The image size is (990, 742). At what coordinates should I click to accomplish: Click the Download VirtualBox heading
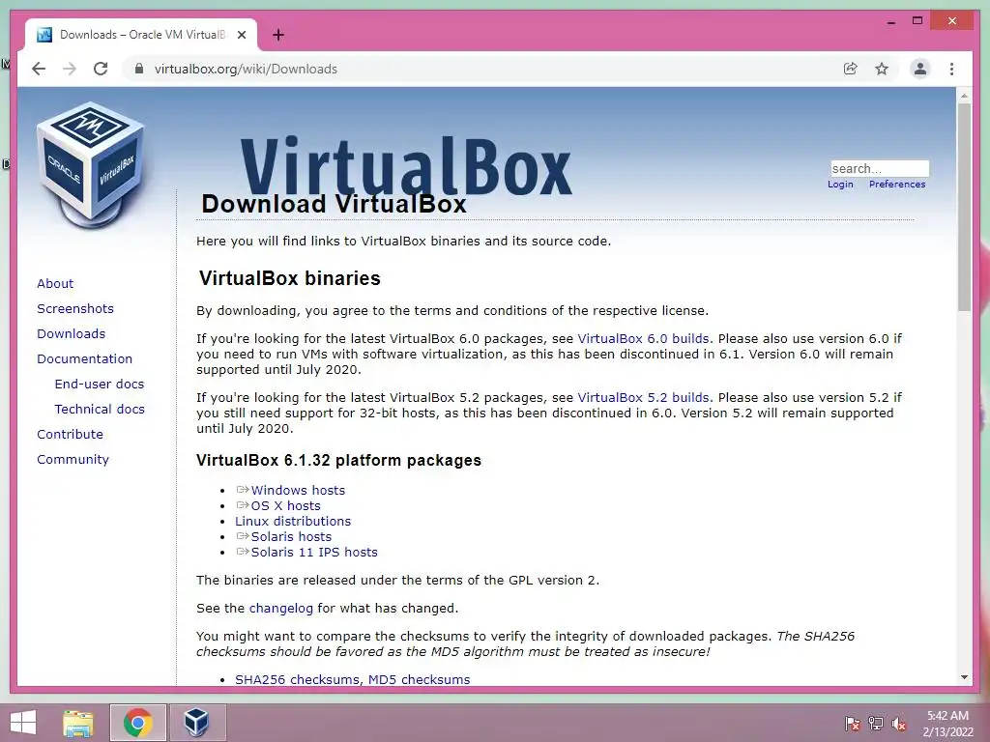(x=334, y=205)
